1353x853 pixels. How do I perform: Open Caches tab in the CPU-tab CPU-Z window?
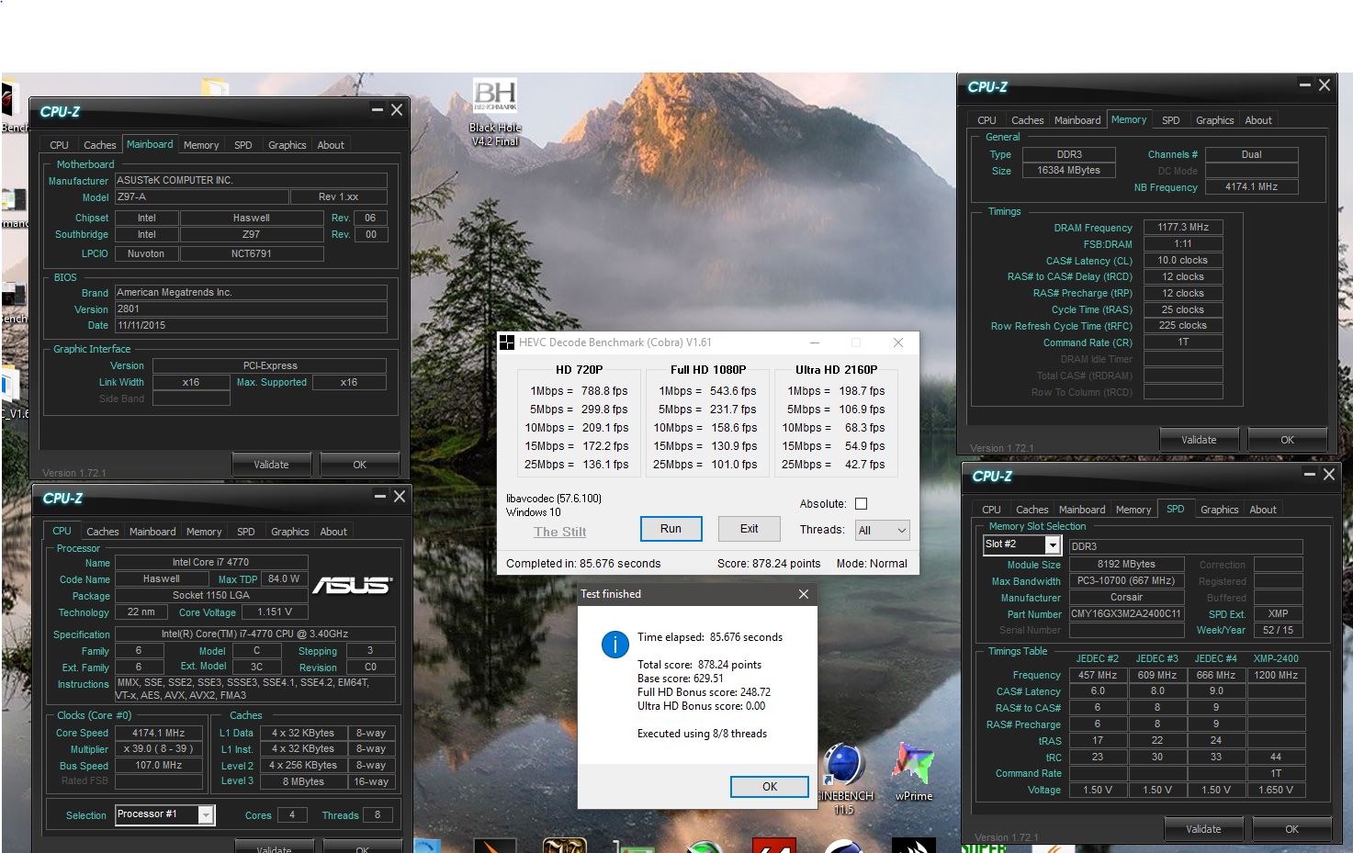tap(102, 532)
